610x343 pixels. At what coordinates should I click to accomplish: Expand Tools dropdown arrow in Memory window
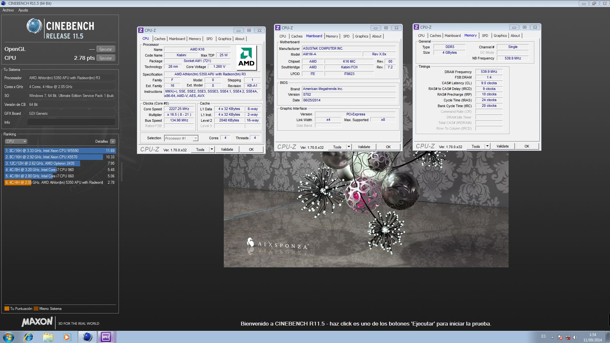pos(487,146)
